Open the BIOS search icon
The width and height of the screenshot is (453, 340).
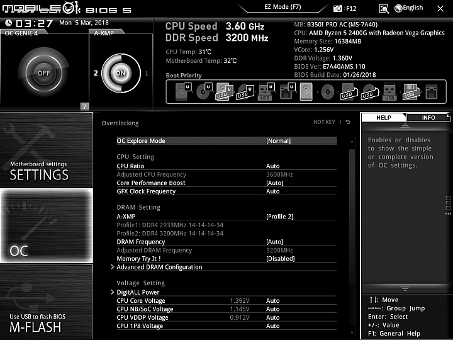coord(384,9)
